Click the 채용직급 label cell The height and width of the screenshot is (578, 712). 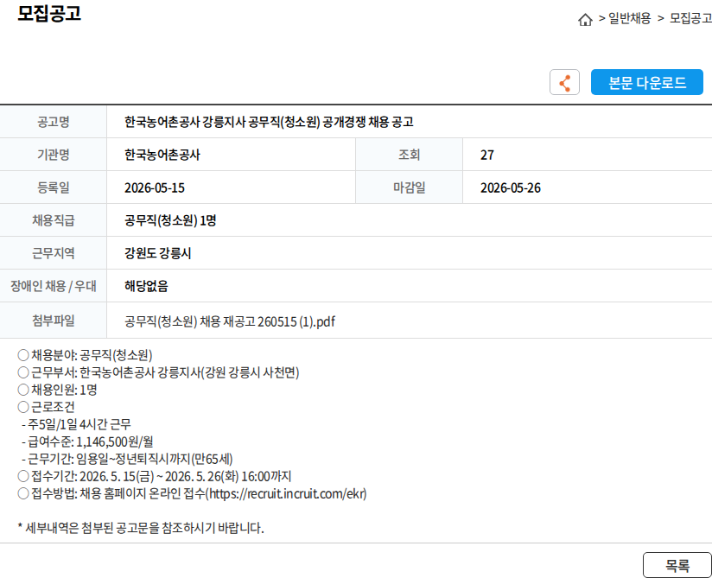(x=53, y=220)
